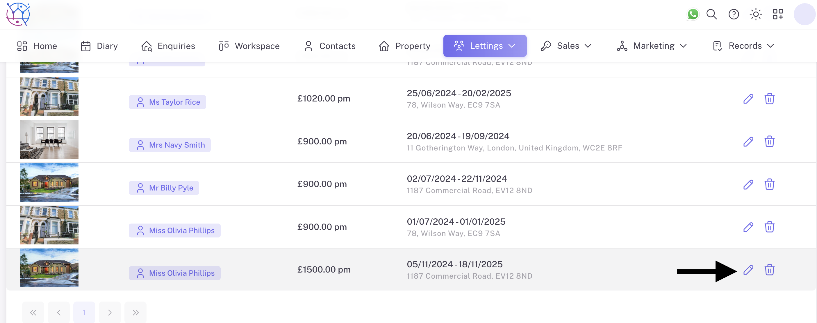Go to the Diary tab
This screenshot has width=817, height=323.
99,46
